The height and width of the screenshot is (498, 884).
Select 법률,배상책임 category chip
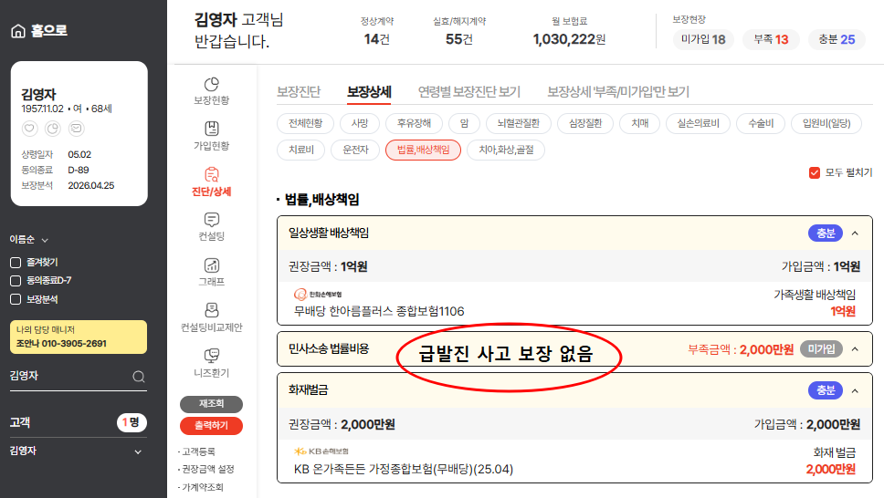[424, 150]
